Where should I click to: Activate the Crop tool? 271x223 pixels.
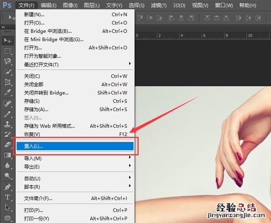(8, 82)
